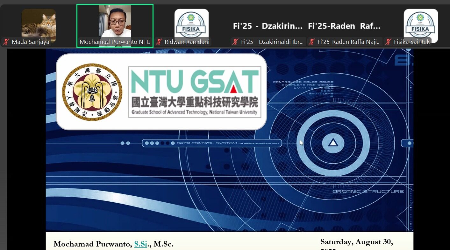Screen dimensions: 450x250
Task: Click muted mic icon beside Fi'25 - Dzakirinaldi
Action: 235,42
